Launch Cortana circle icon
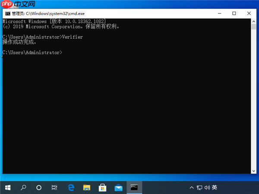The image size is (259, 194). tap(39, 188)
